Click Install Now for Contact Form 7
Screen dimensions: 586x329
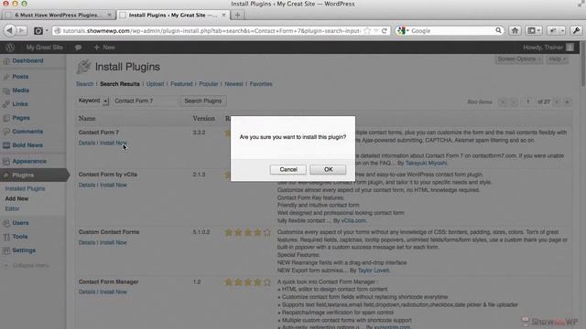(114, 143)
